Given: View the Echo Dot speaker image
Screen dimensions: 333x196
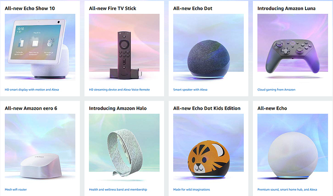Looking at the screenshot, I should point(208,48).
